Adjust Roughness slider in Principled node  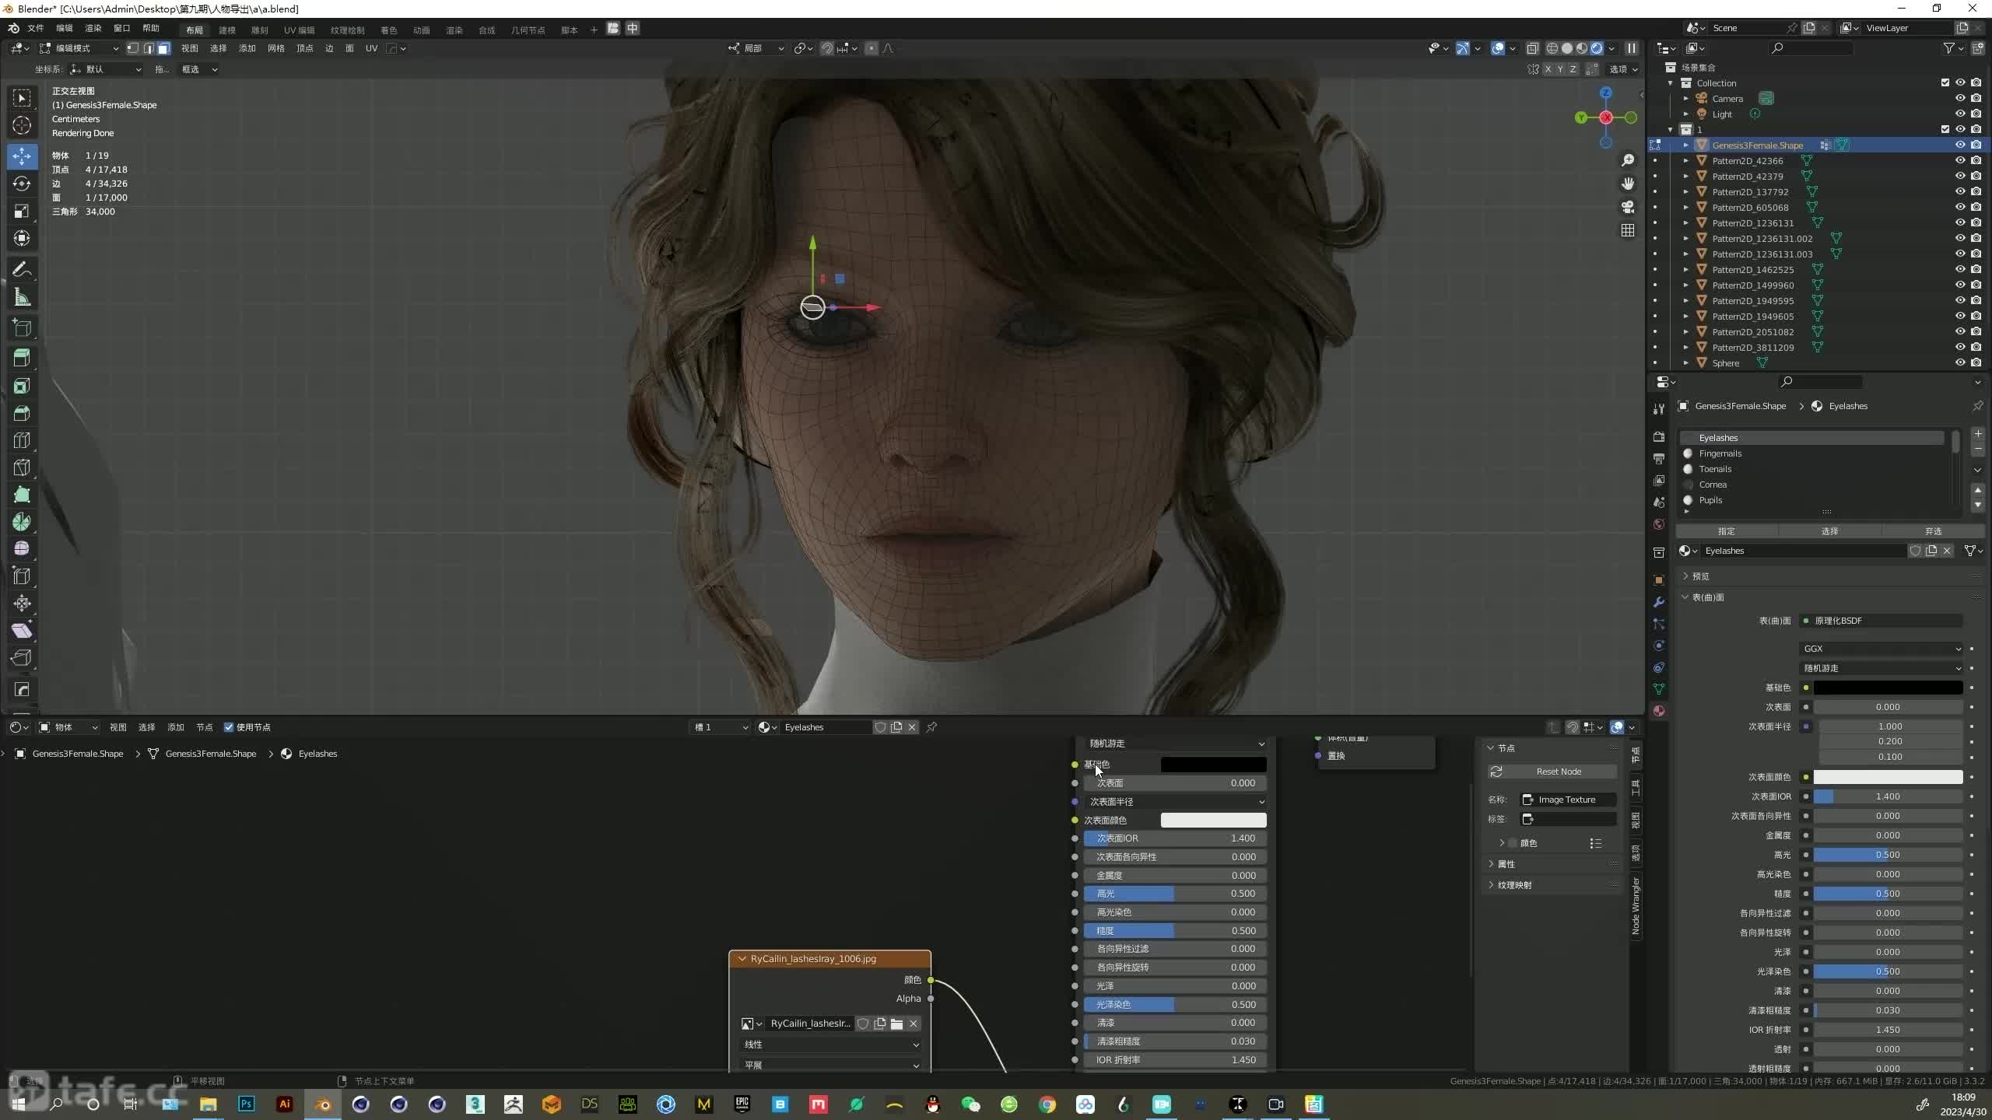(x=1176, y=931)
